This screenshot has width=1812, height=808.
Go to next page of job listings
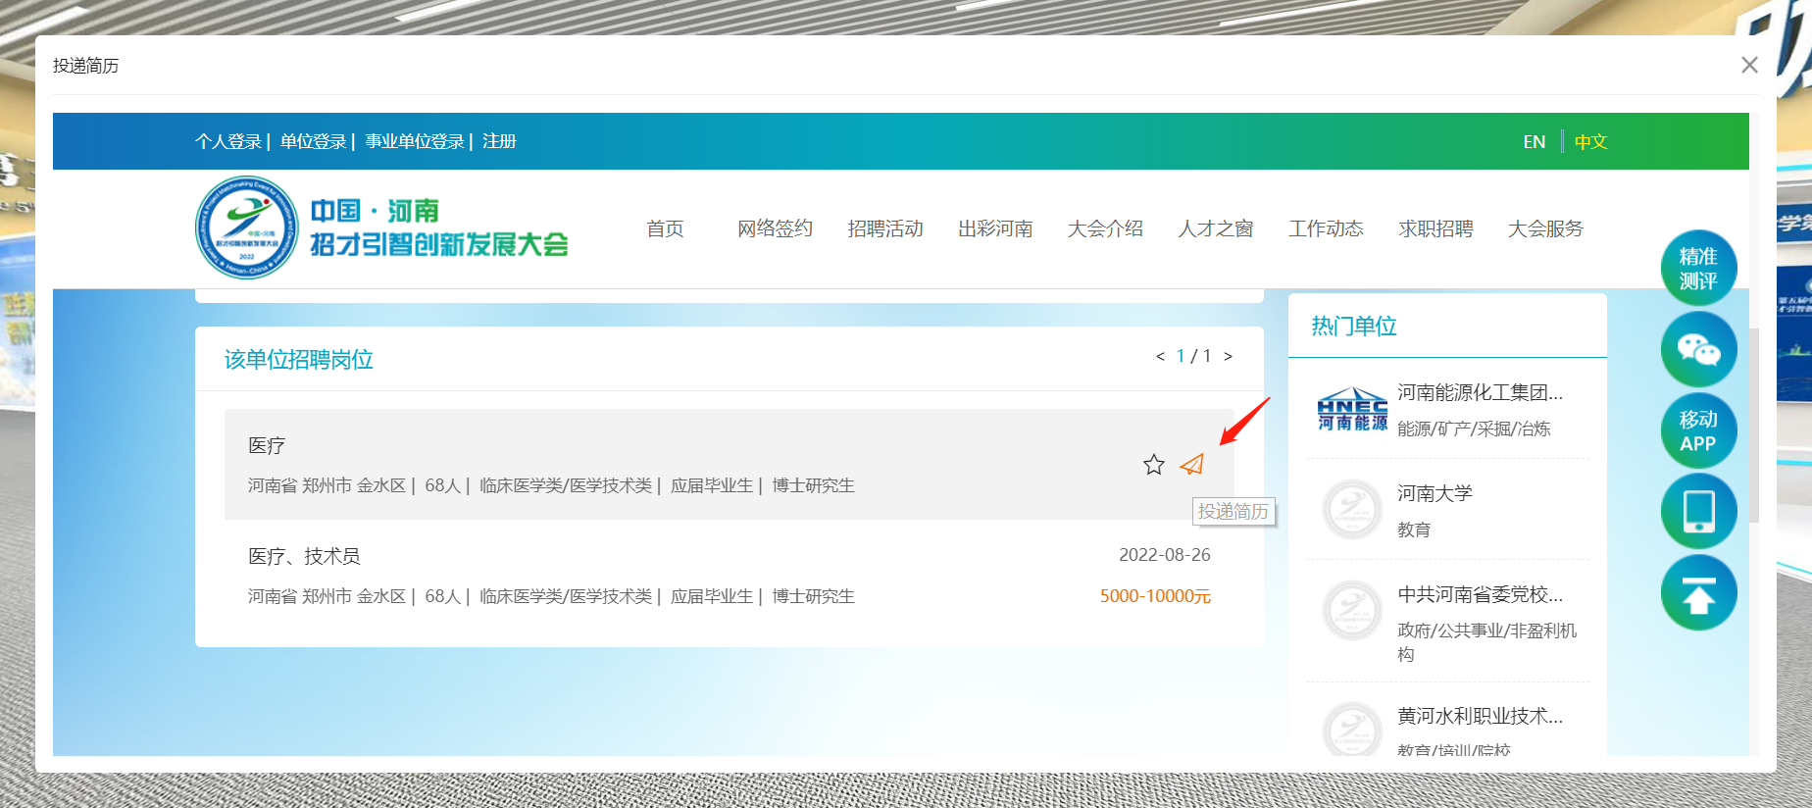[1228, 356]
